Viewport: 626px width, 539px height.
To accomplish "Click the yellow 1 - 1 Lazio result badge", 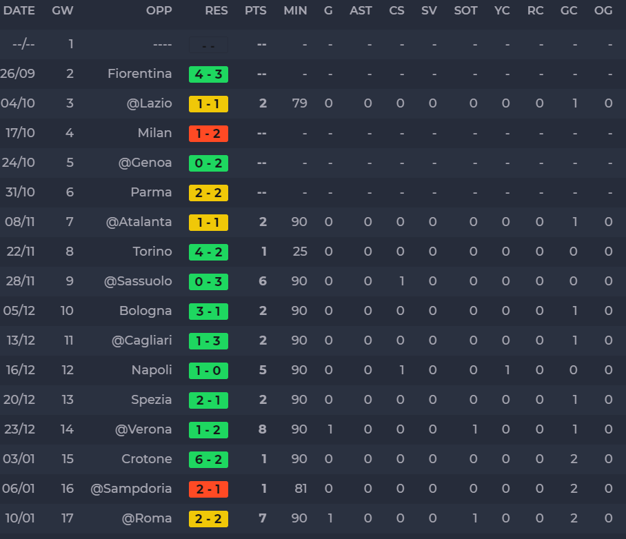I will [208, 104].
